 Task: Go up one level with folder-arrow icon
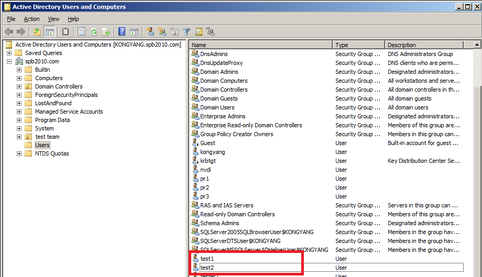click(37, 31)
